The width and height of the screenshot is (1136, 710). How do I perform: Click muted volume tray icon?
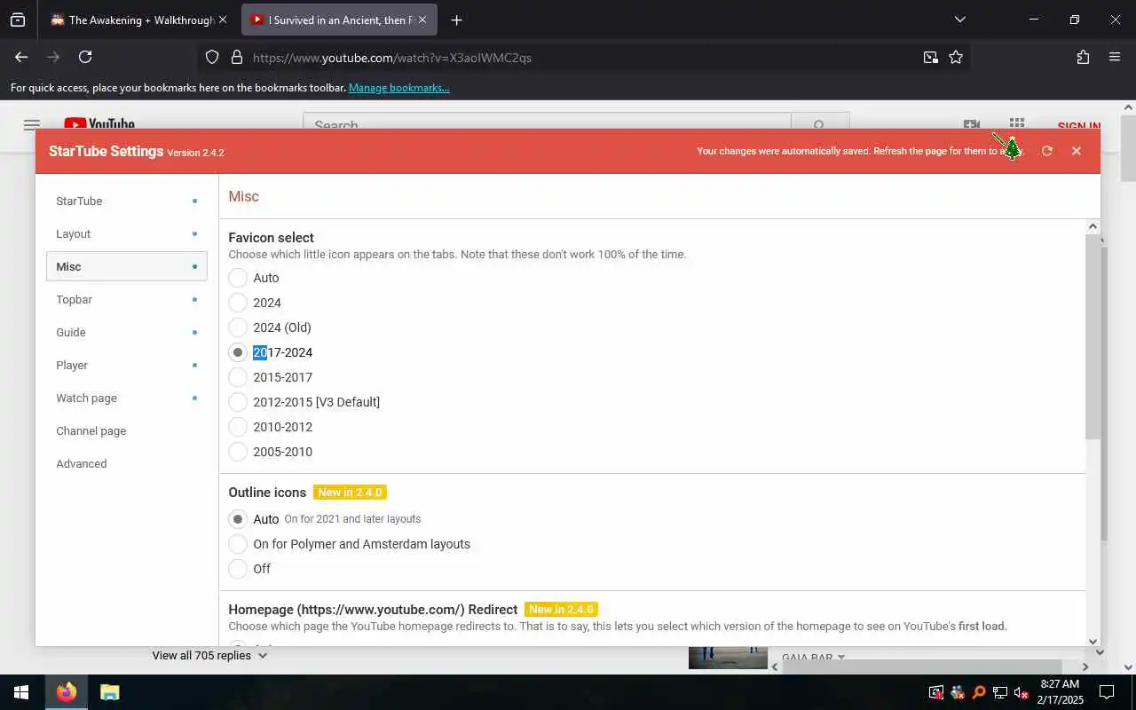(1021, 692)
